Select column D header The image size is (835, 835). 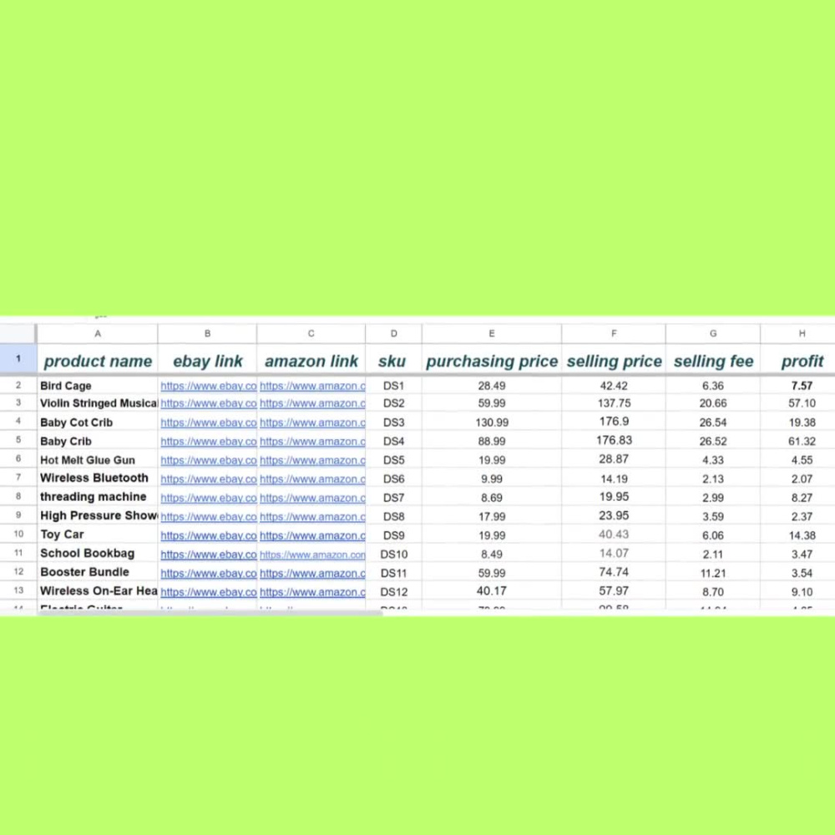[x=393, y=333]
